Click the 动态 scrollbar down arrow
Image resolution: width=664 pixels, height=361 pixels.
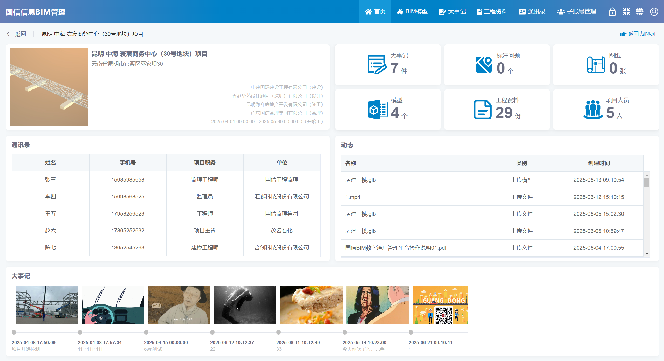647,254
